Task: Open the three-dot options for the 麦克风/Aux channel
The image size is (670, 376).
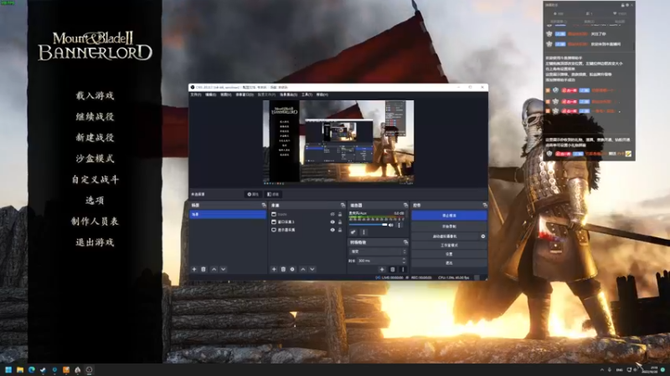Action: tap(399, 225)
